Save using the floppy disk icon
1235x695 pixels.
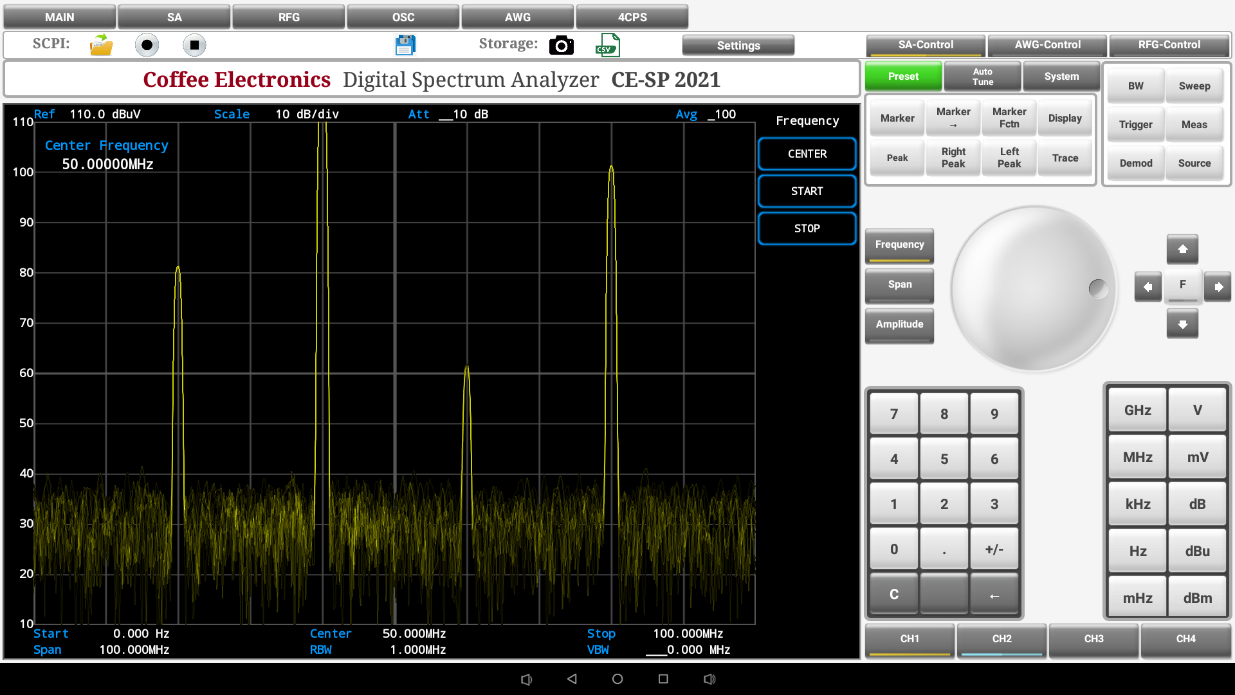pyautogui.click(x=405, y=45)
